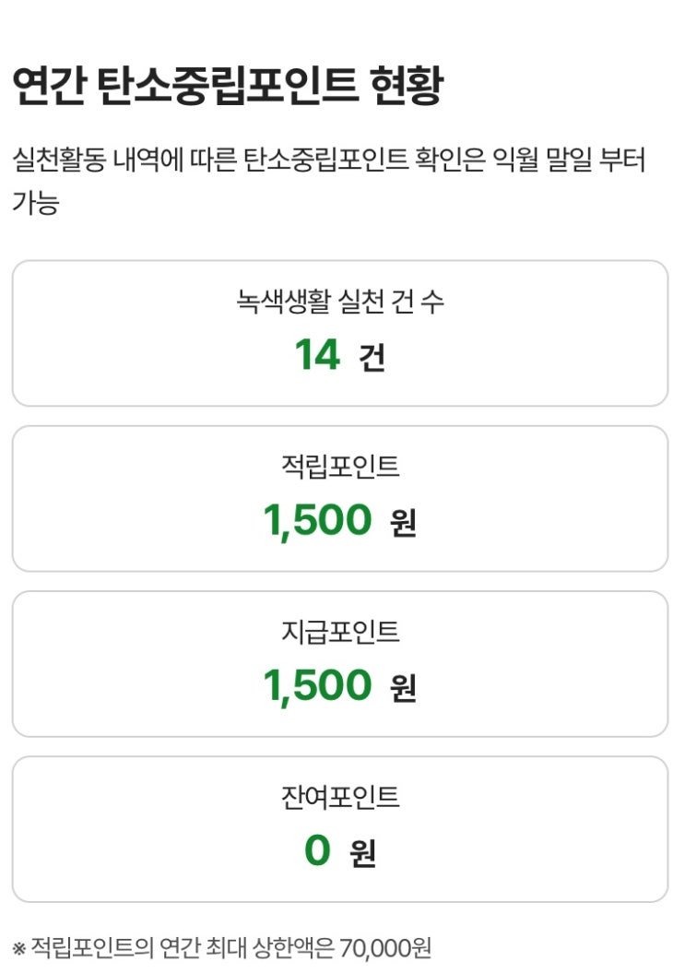Tap the 원 unit in the 잔여포인트 card
The image size is (685, 973).
363,853
